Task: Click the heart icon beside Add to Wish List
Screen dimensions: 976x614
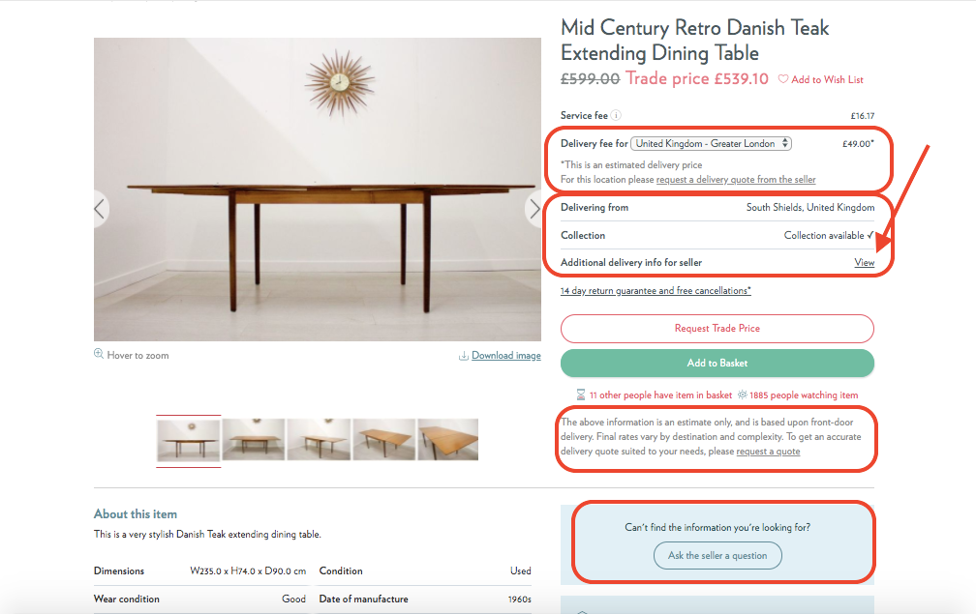Action: (783, 79)
